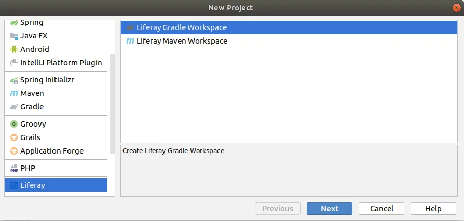Click the Next button
The image size is (464, 221).
tap(330, 209)
